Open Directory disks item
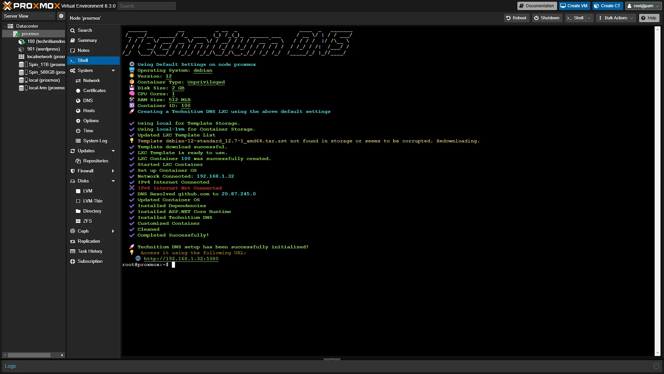 [93, 211]
